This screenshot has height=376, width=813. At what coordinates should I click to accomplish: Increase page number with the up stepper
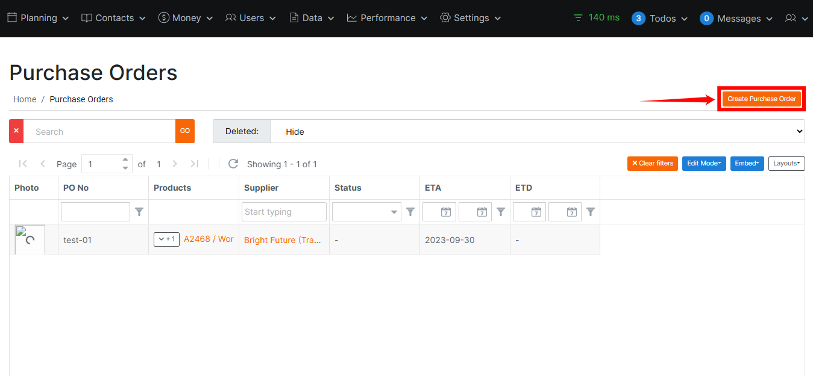click(x=125, y=159)
